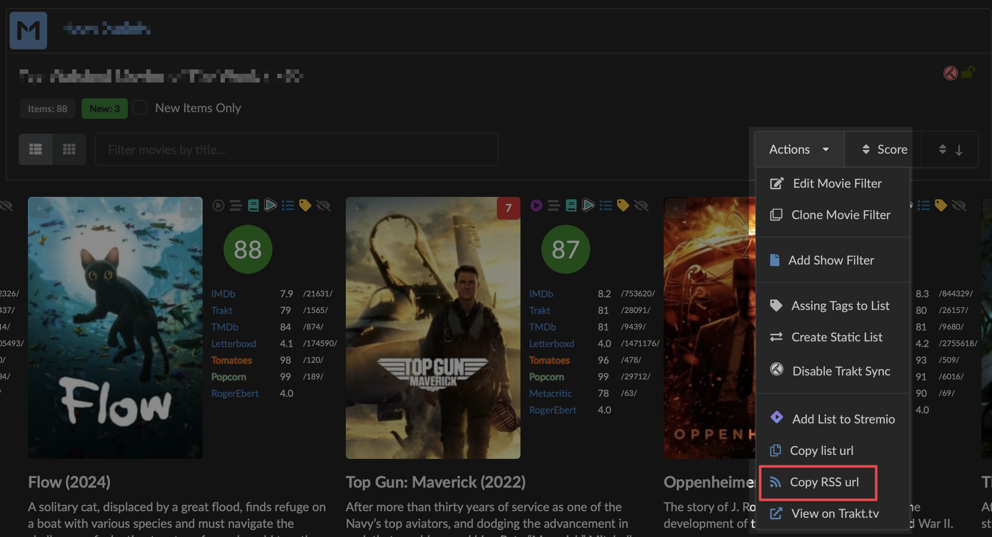This screenshot has height=537, width=992.
Task: Switch to grid view layout
Action: point(69,149)
